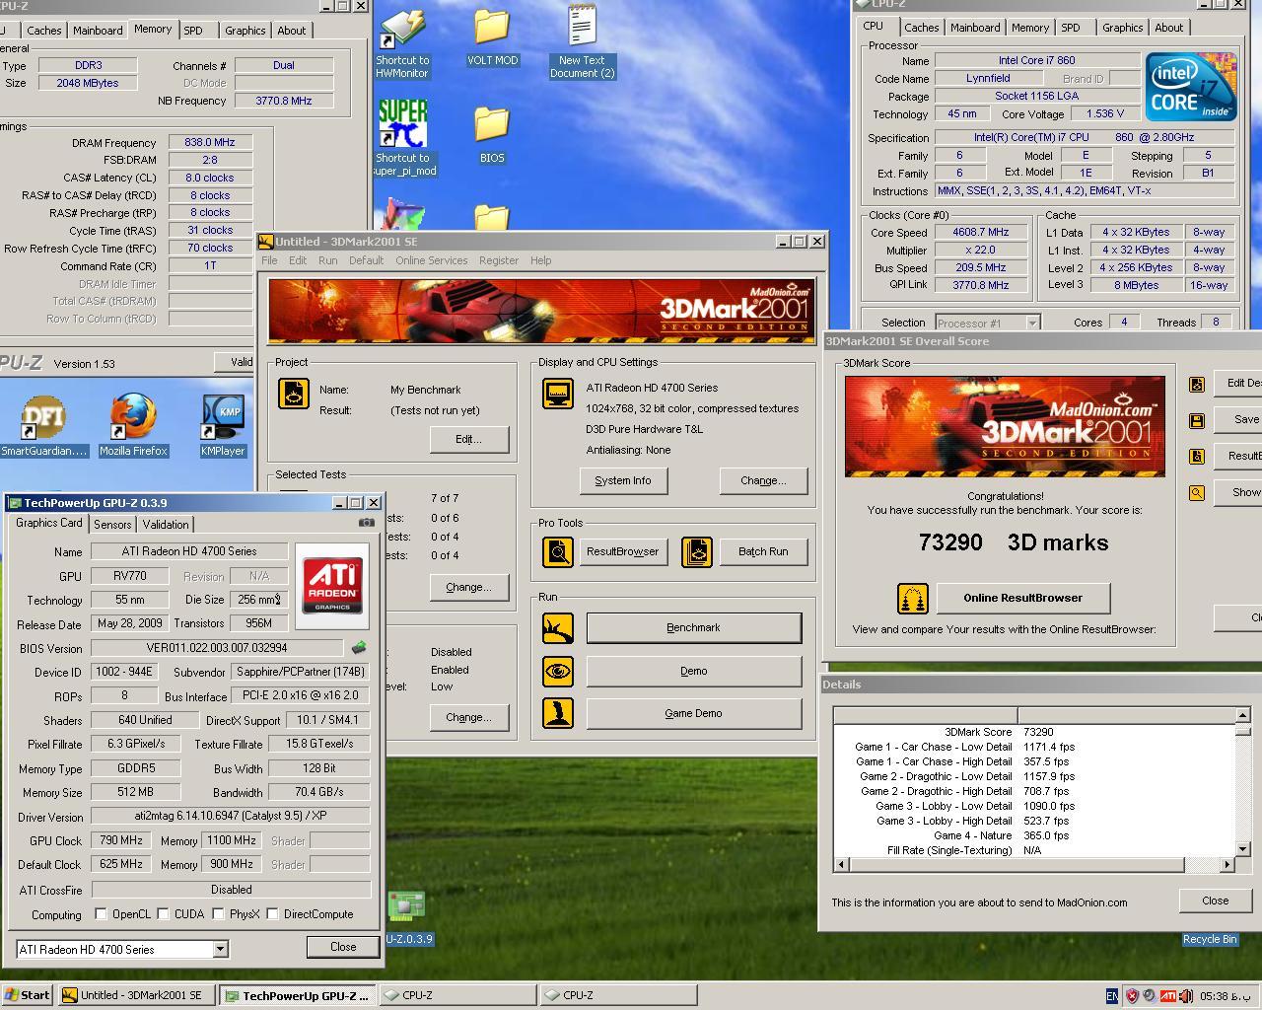Open the VOLT MOD folder icon

[492, 37]
